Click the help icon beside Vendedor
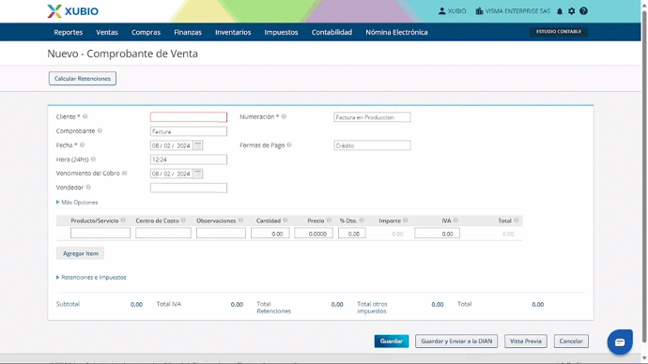 (88, 188)
